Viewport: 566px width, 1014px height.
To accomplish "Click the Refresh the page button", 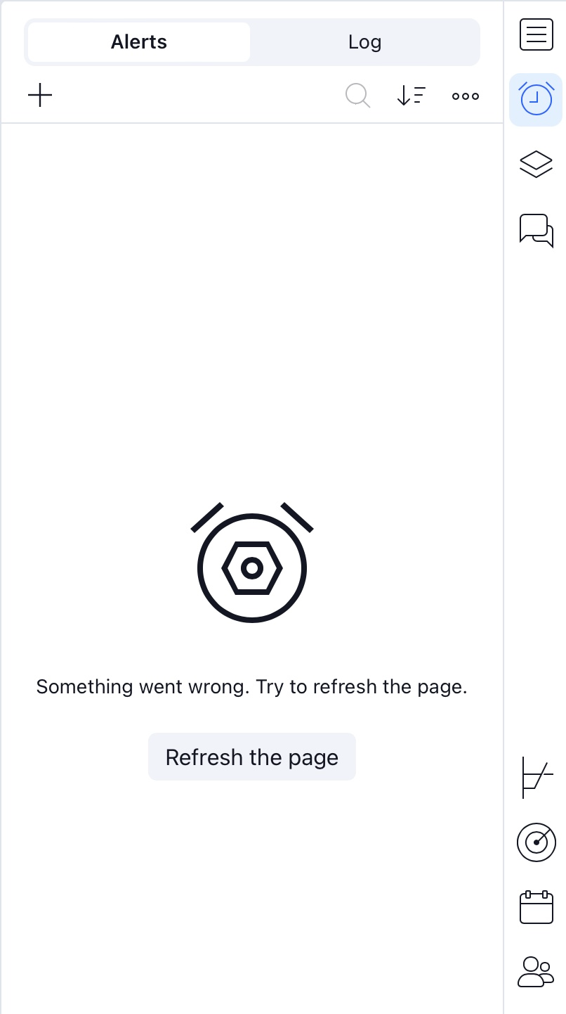I will click(252, 757).
